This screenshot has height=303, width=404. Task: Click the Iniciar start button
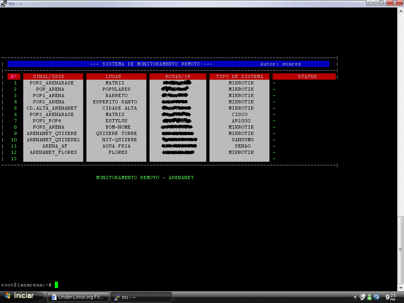click(21, 296)
